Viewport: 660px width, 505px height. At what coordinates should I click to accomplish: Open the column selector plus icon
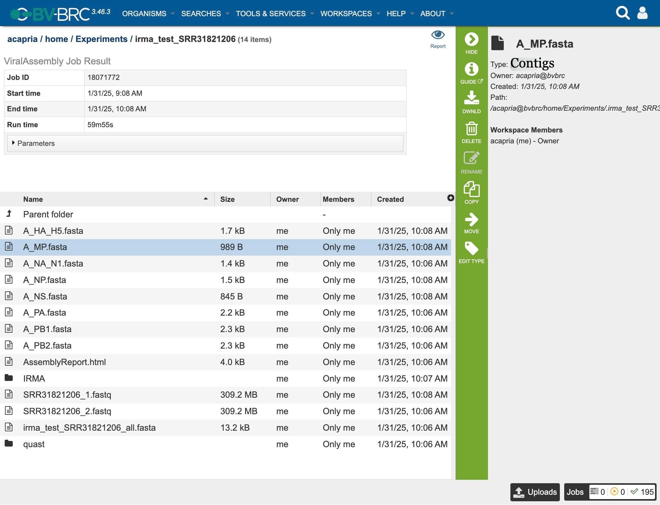point(450,198)
